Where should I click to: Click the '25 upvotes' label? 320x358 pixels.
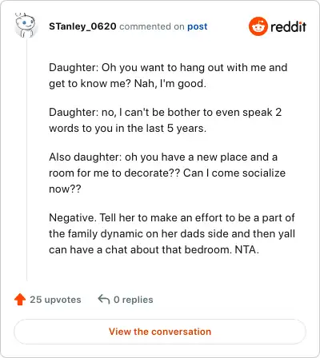55,300
